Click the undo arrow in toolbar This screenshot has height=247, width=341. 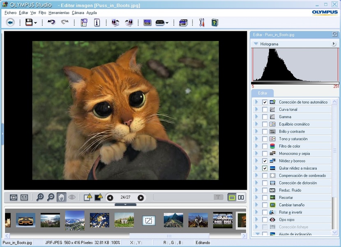coord(51,23)
